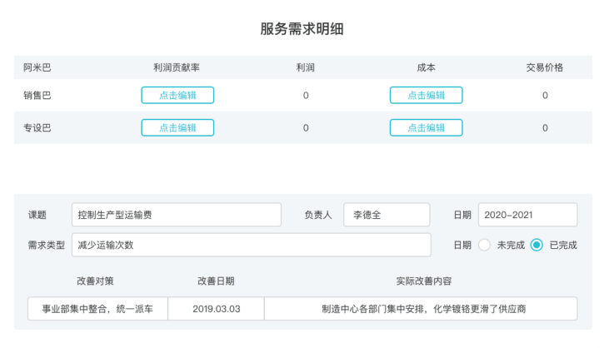Select the 专设巴 row label
This screenshot has height=348, width=604.
37,127
